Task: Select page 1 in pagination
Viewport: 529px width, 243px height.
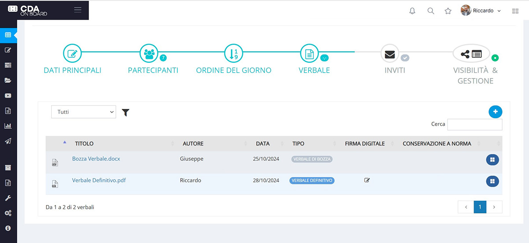Action: [x=480, y=207]
